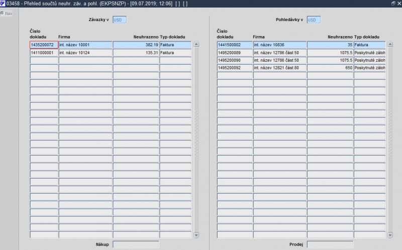
Task: Click Faktura type in 1411000001 row
Action: click(175, 53)
